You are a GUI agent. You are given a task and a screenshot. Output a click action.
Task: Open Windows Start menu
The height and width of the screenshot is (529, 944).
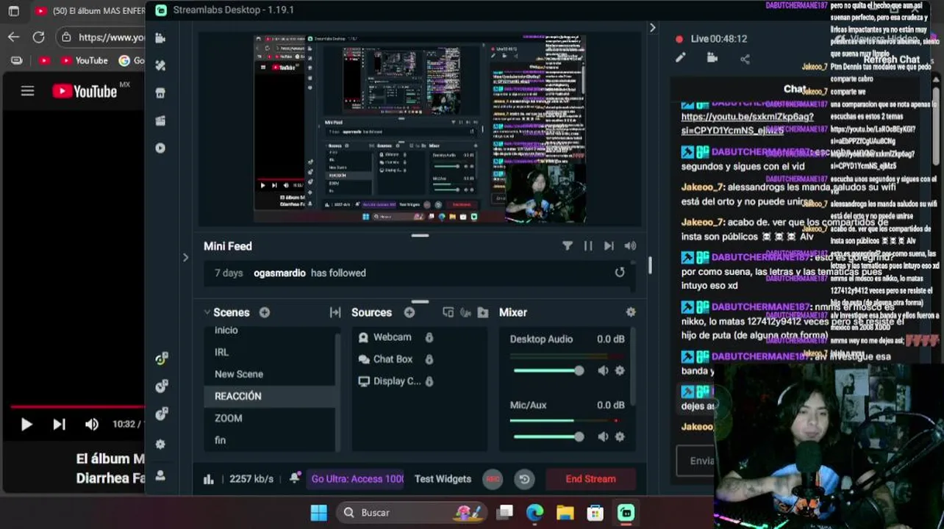pos(318,512)
